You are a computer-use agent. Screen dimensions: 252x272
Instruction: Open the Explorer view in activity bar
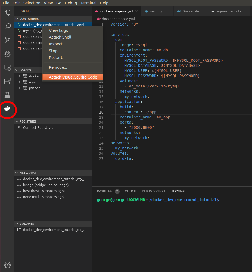pyautogui.click(x=7, y=13)
